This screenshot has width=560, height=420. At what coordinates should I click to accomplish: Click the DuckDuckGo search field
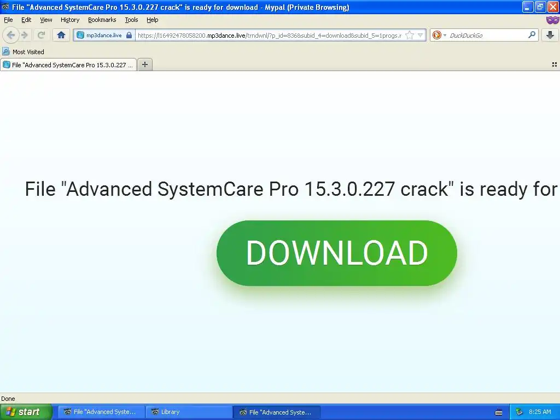point(487,35)
